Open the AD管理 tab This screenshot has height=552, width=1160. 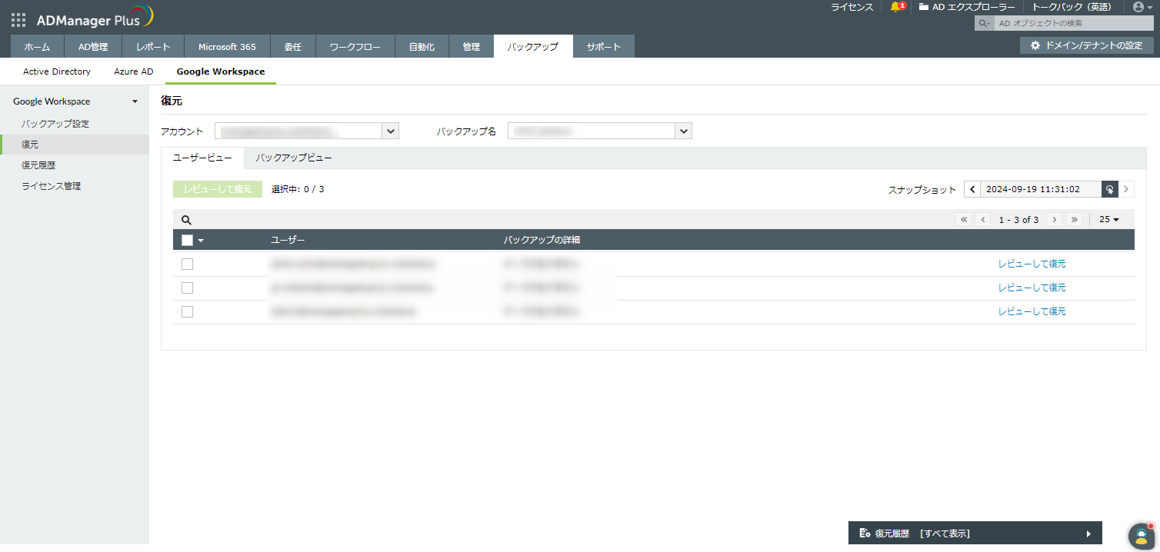[93, 47]
